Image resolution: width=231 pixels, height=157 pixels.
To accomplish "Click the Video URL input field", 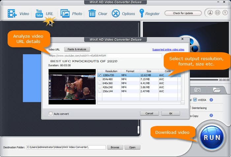I will 105,56.
